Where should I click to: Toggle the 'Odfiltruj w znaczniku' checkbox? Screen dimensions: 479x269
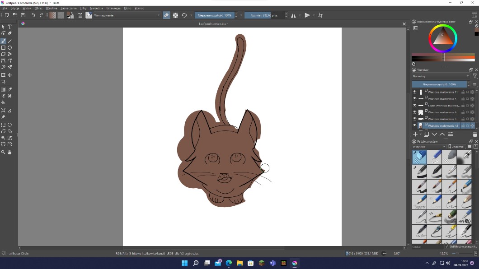coord(447,246)
